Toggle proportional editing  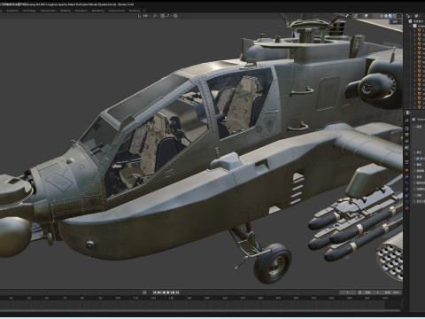click(x=175, y=16)
